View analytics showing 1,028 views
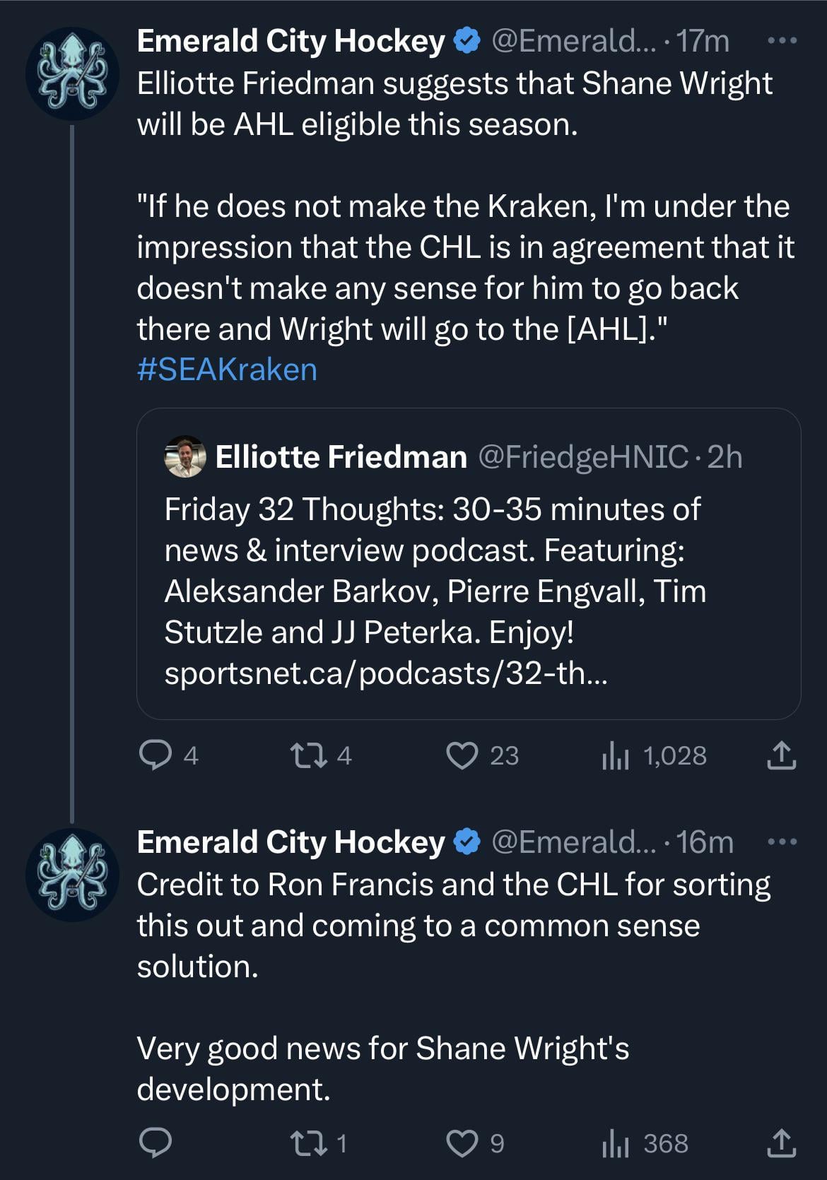 [616, 755]
